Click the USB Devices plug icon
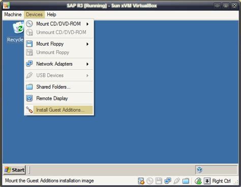The width and height of the screenshot is (241, 187). pyautogui.click(x=29, y=75)
